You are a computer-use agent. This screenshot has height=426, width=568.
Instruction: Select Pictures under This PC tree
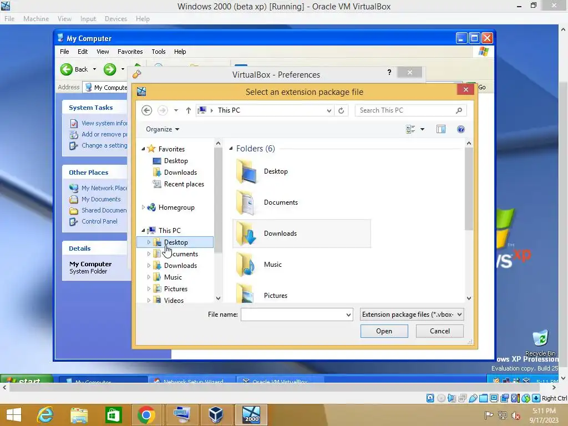point(176,288)
